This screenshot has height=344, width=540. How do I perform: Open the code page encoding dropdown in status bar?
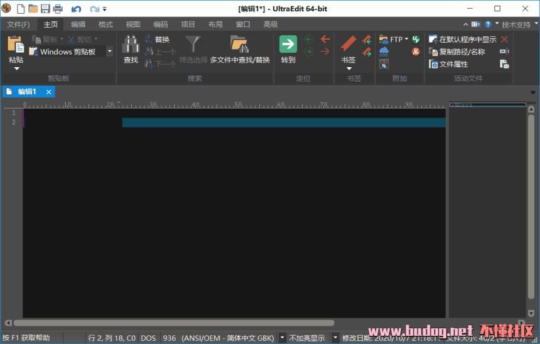pyautogui.click(x=282, y=338)
